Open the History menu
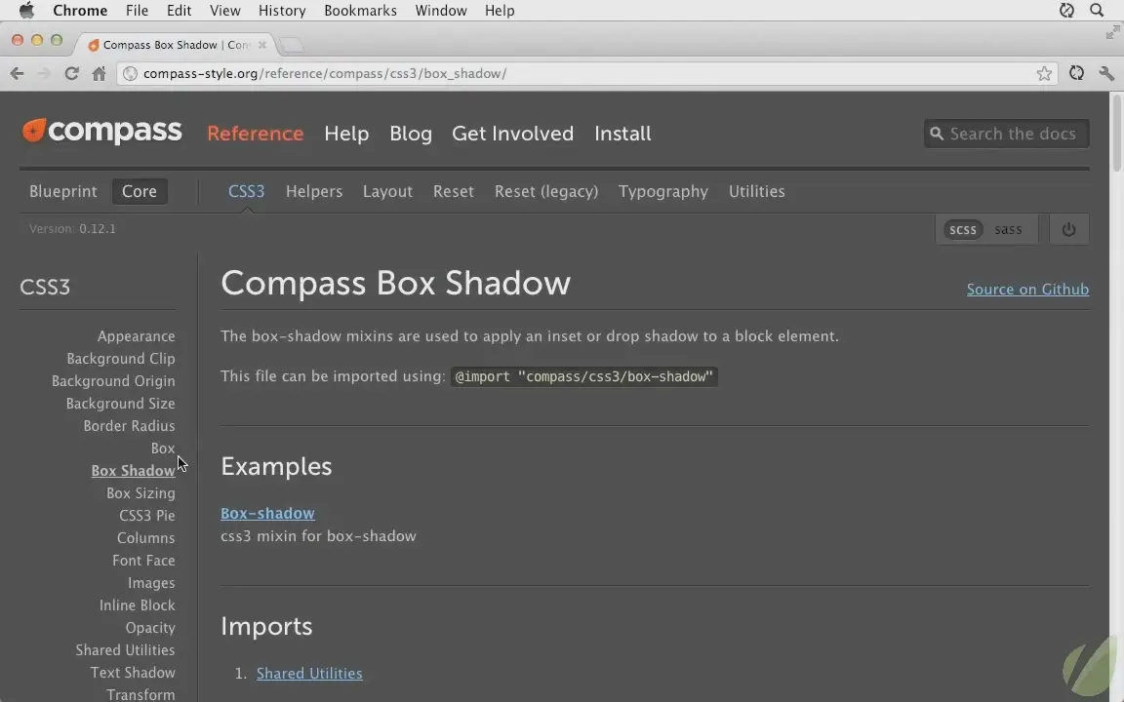Viewport: 1124px width, 702px height. [x=282, y=11]
